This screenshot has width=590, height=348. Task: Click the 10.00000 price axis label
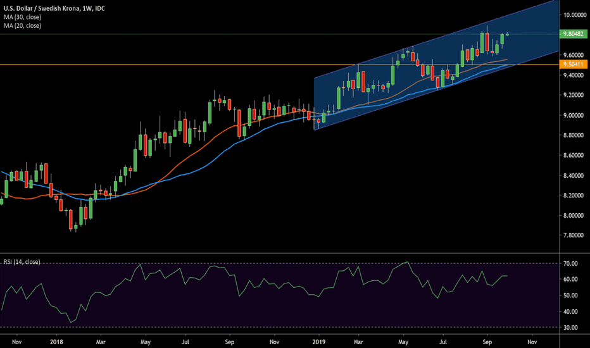tap(575, 15)
